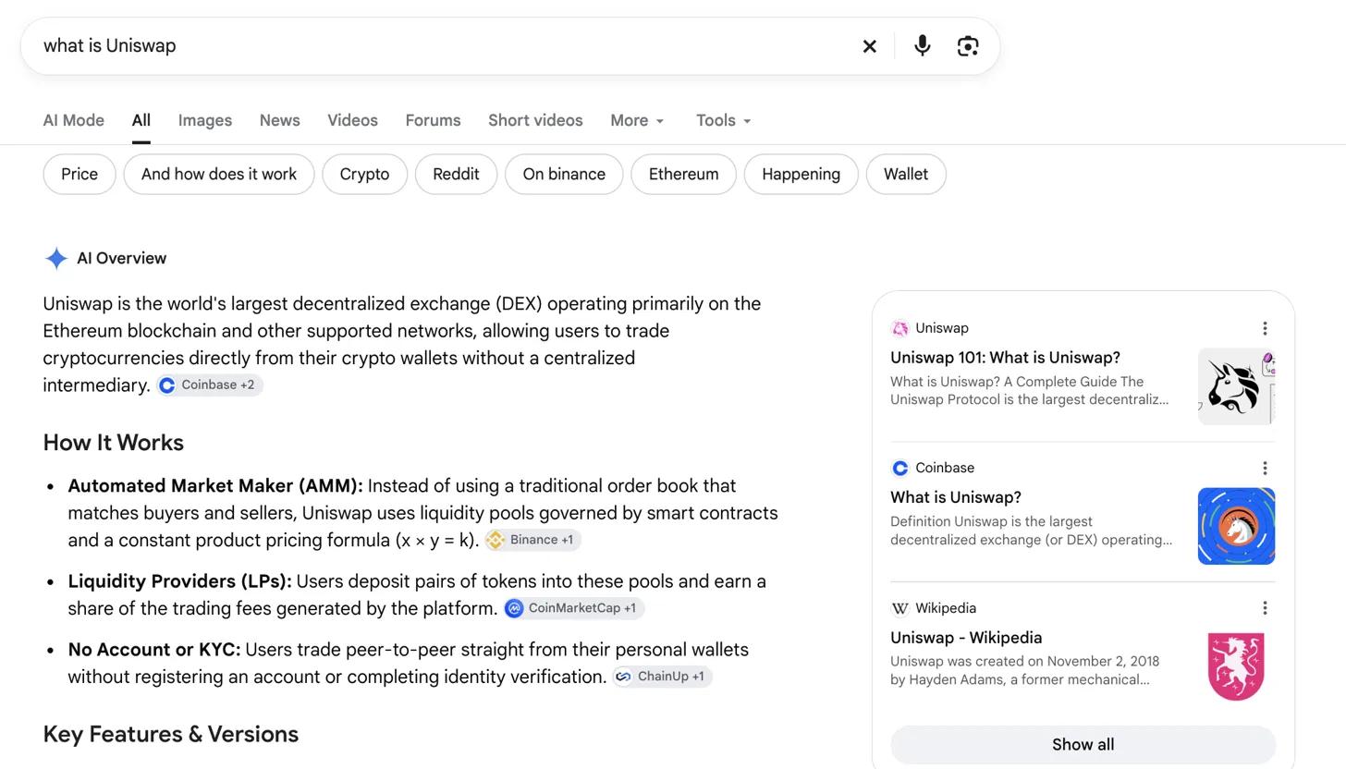
Task: Open options for Coinbase source card
Action: pyautogui.click(x=1265, y=468)
